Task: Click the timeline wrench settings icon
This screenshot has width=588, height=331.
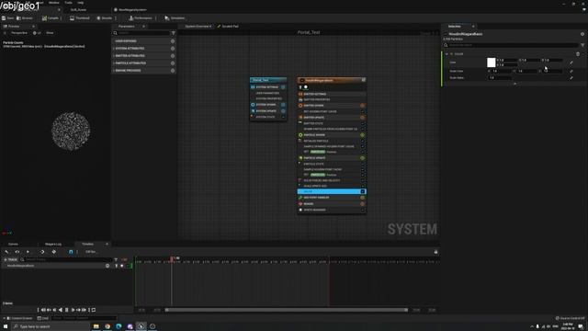Action: click(6, 252)
